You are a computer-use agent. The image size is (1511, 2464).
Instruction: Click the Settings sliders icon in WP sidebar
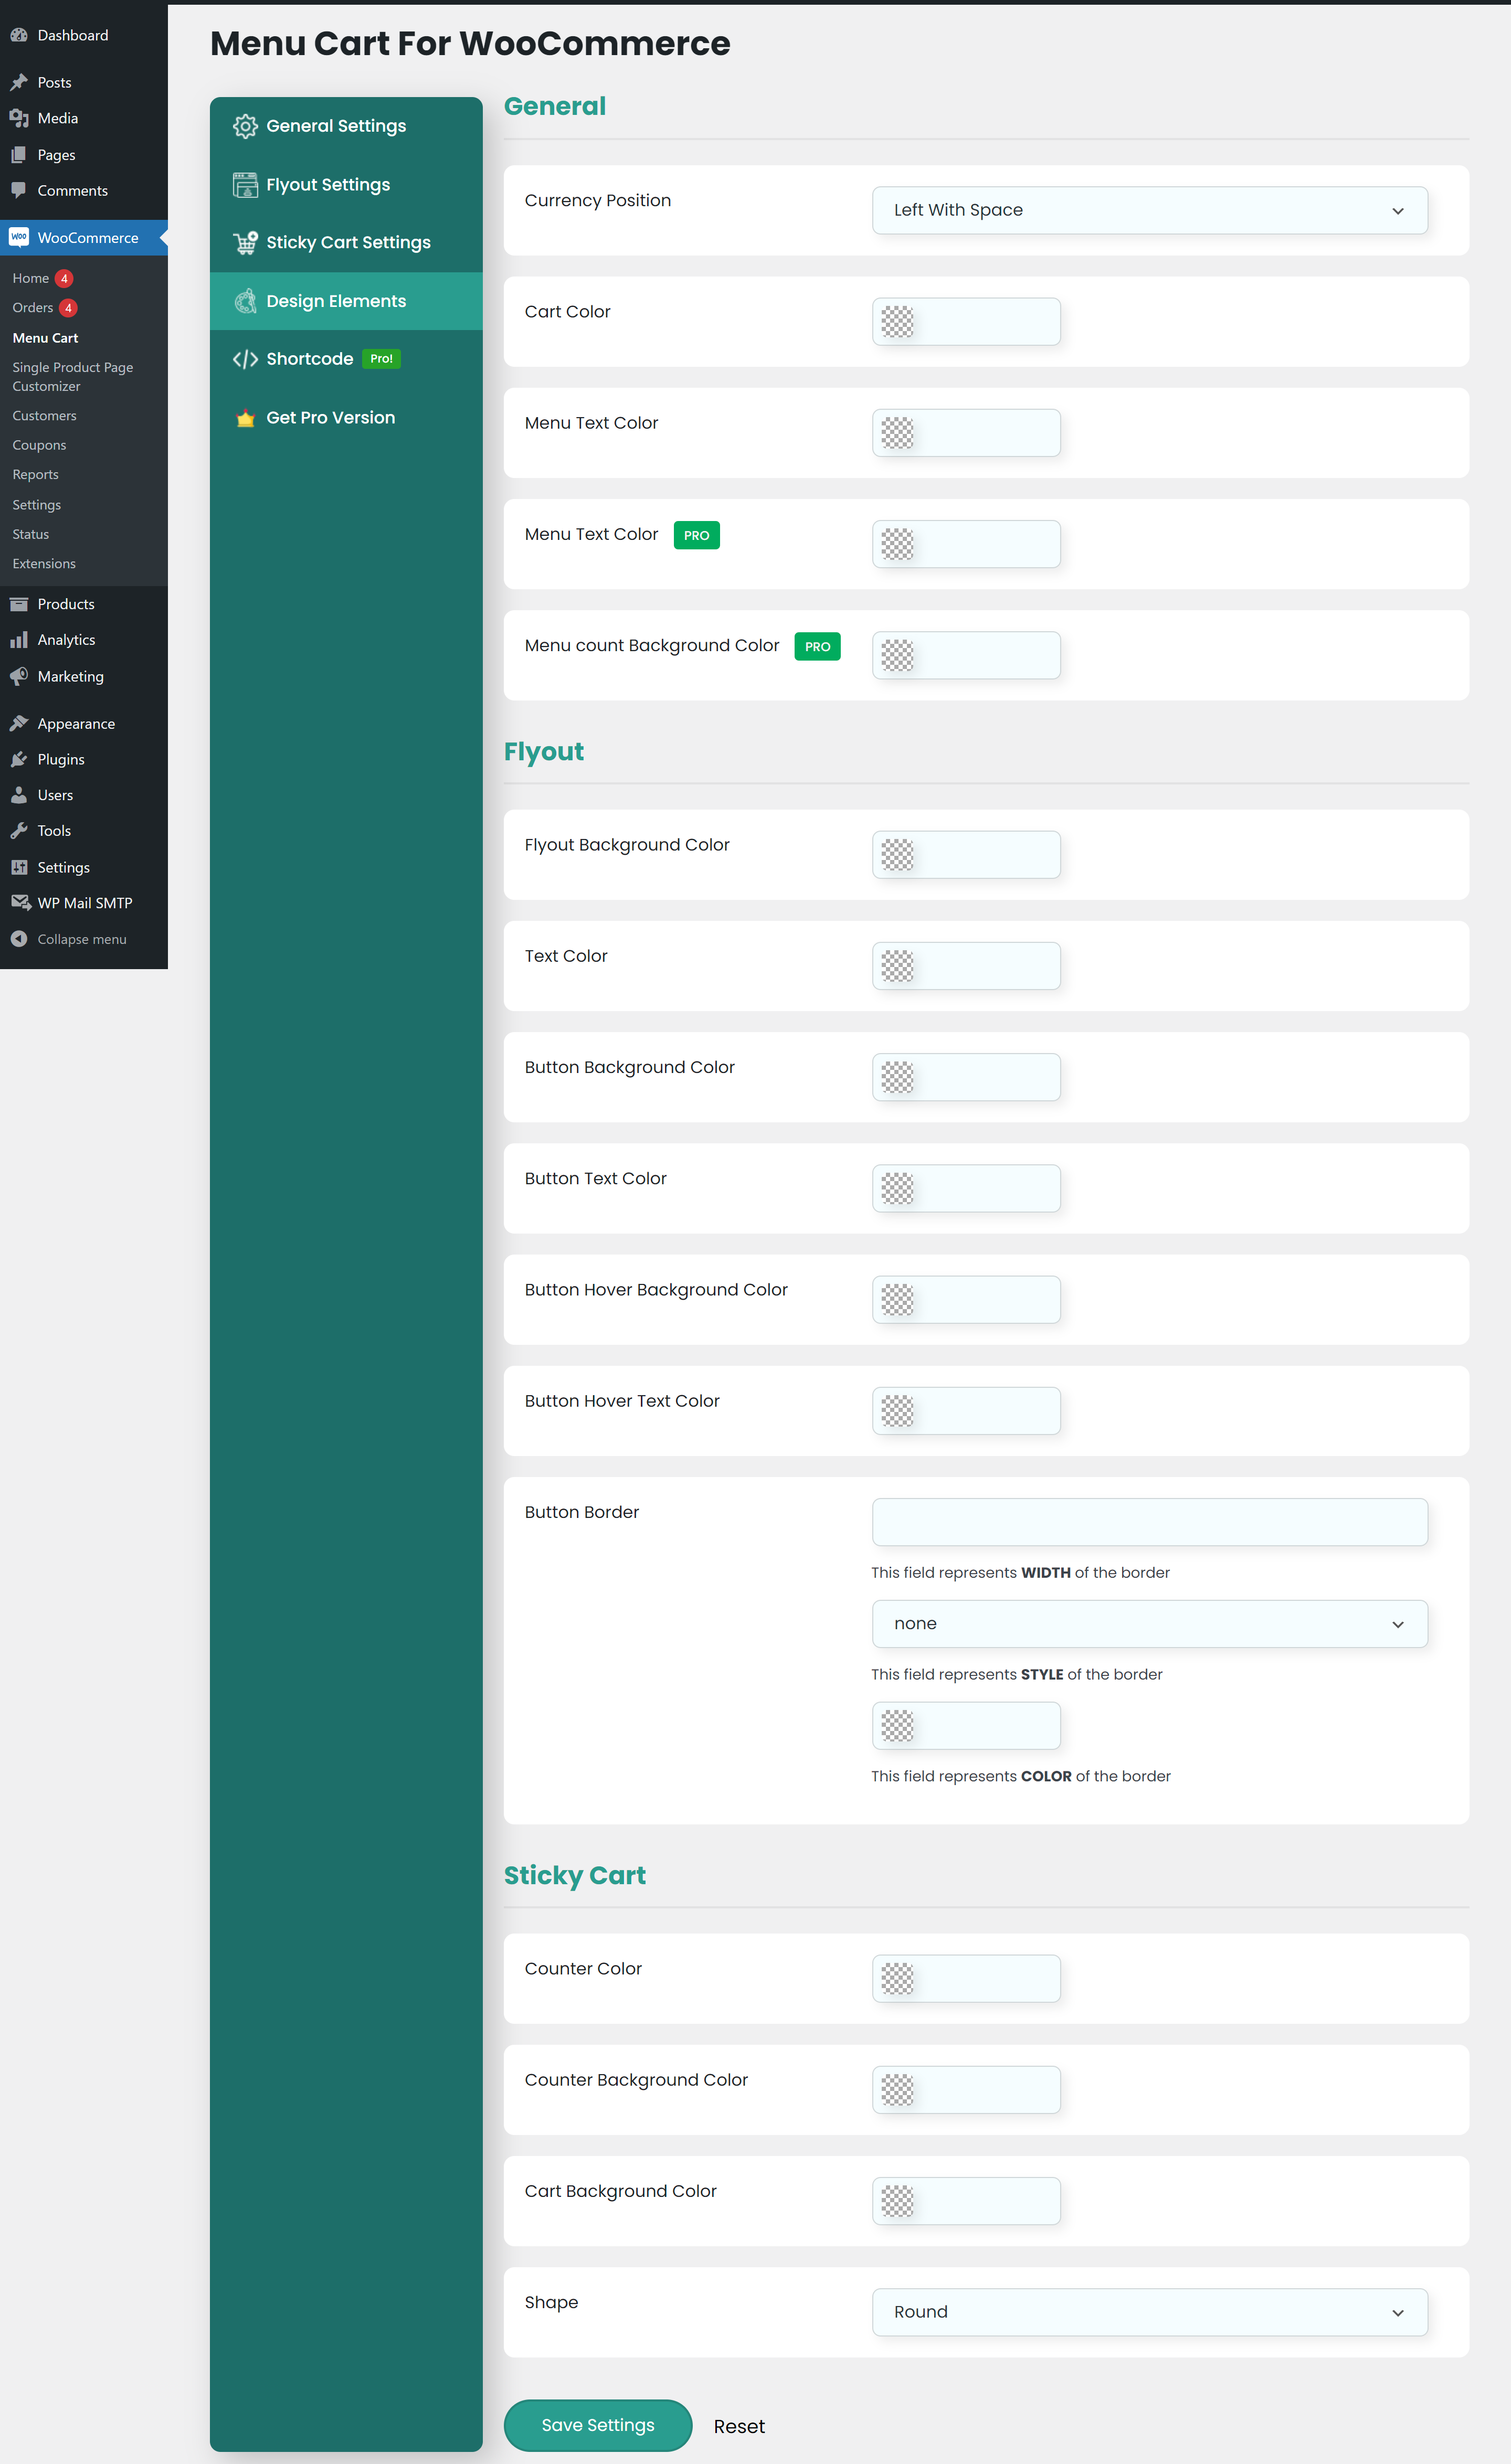pos(18,867)
